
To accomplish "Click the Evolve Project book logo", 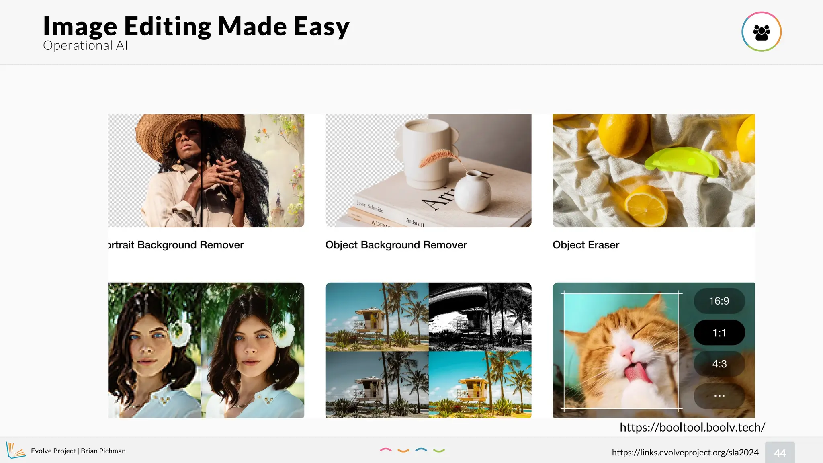I will 16,450.
